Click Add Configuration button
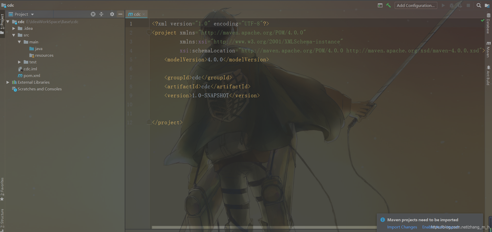This screenshot has height=232, width=492. click(416, 5)
